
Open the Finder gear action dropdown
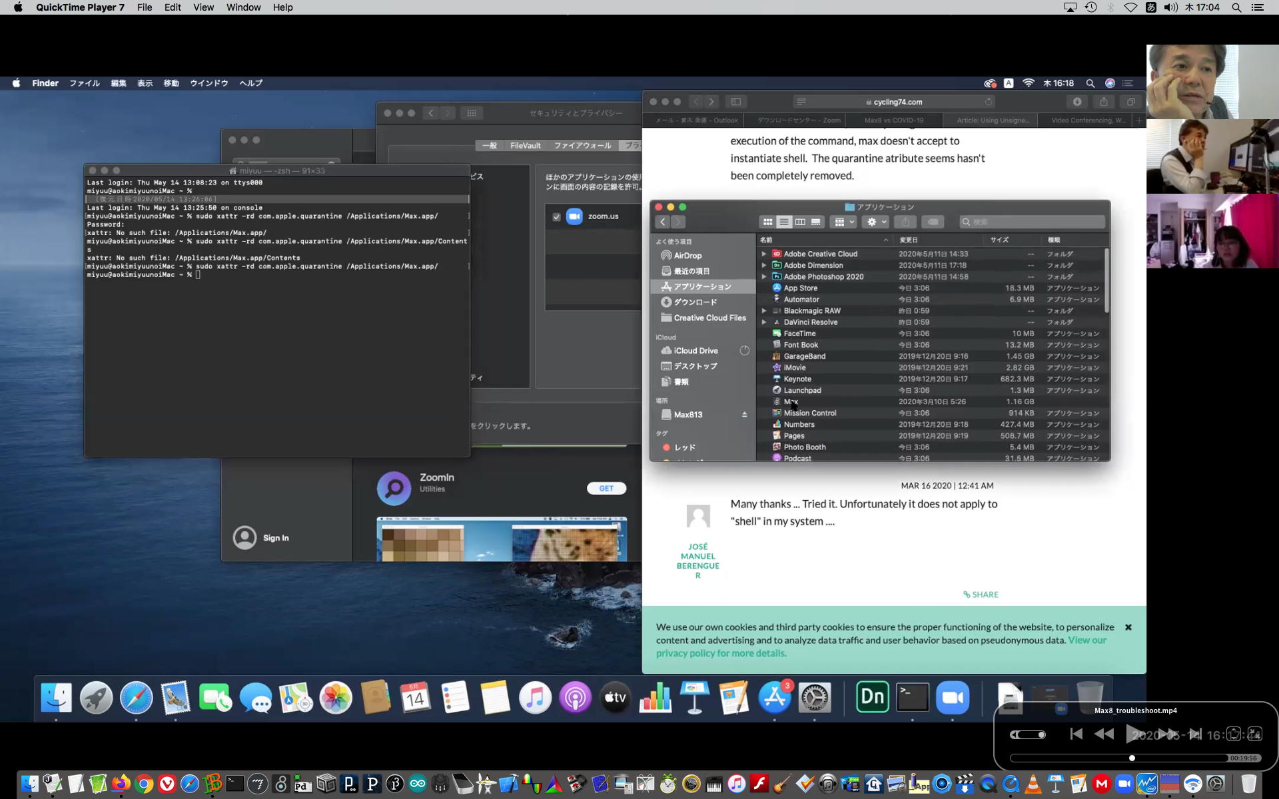(x=876, y=222)
